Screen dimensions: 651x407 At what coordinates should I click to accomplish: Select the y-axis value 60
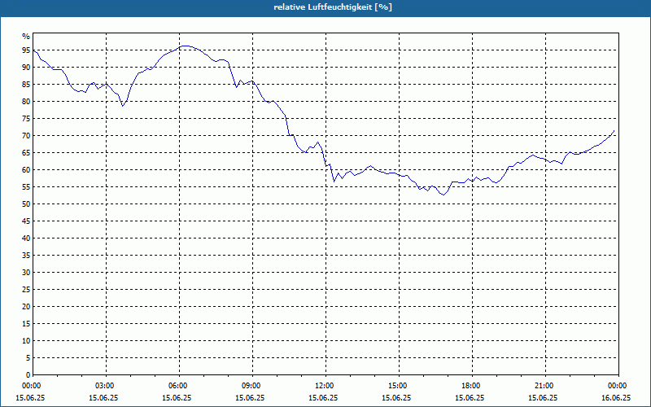point(26,170)
